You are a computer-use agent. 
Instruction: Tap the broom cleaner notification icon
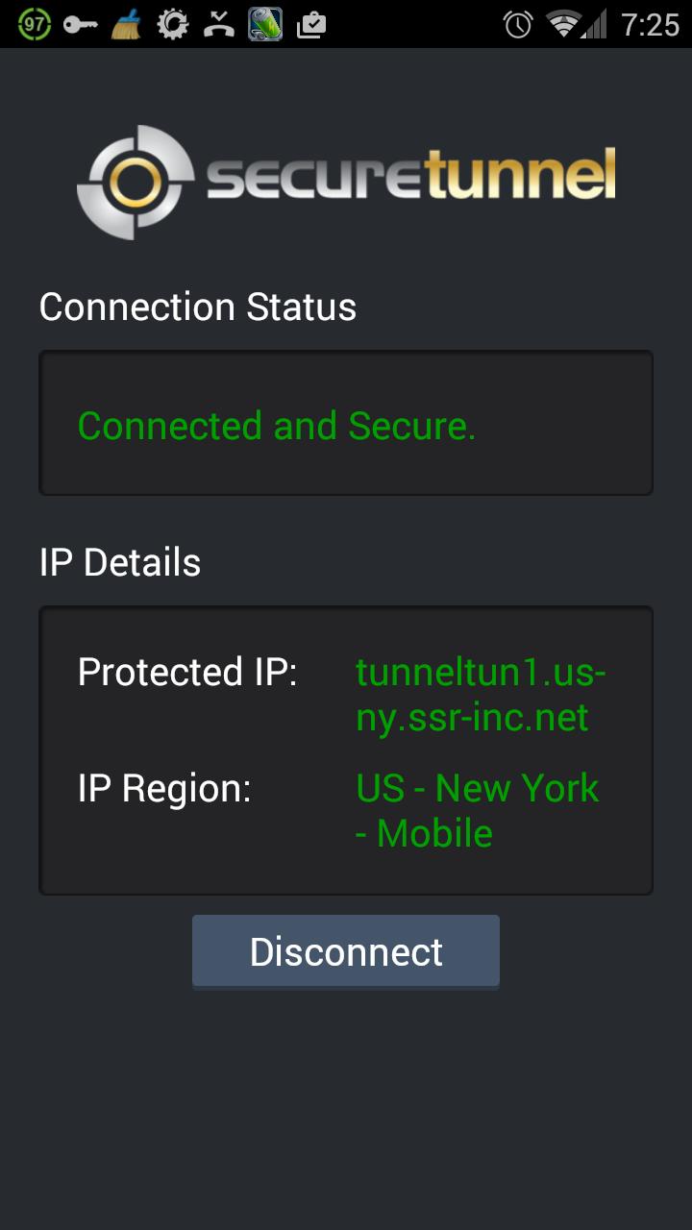(127, 24)
